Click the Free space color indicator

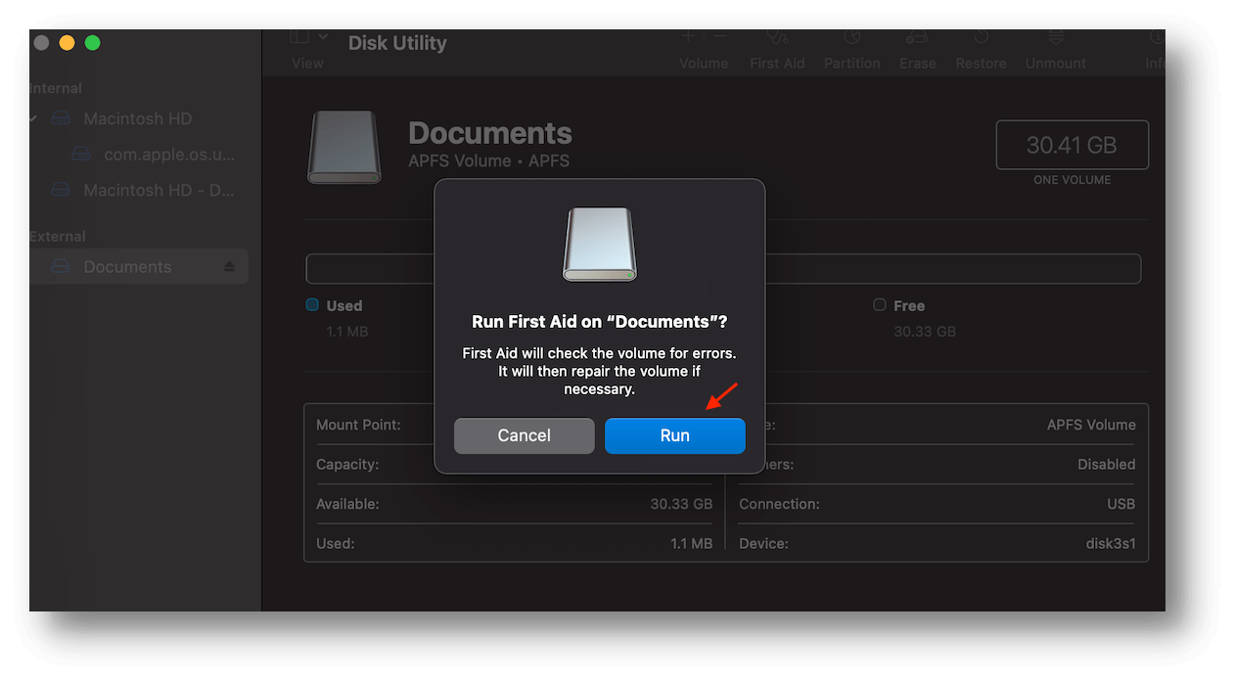tap(880, 305)
